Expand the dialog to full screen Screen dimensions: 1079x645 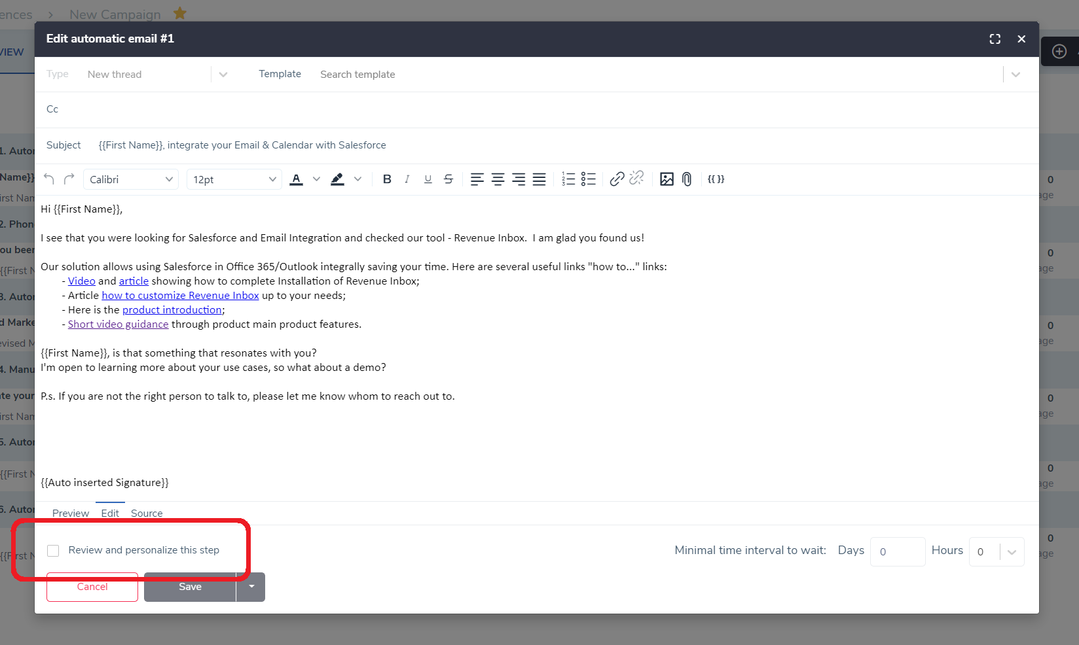(x=995, y=39)
